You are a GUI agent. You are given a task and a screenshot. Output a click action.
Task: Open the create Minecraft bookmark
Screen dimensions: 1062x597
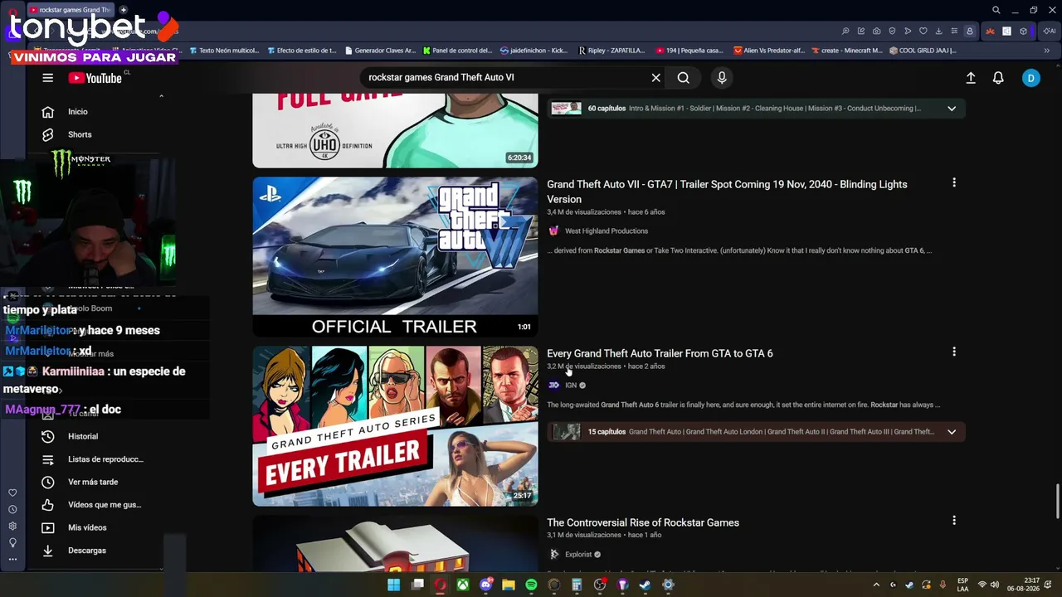coord(846,51)
